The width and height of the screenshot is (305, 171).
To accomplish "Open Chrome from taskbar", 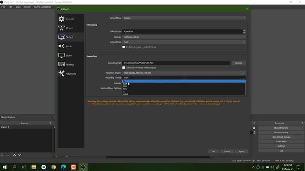I will pos(54,167).
